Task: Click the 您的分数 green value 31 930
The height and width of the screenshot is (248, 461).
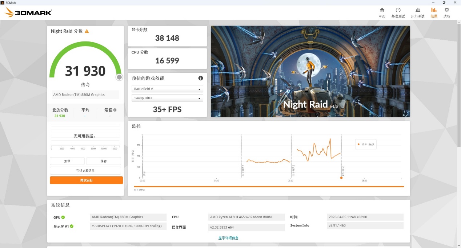Action: [60, 116]
